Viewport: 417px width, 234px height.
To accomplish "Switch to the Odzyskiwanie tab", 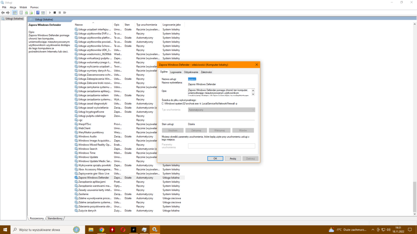I will (191, 72).
